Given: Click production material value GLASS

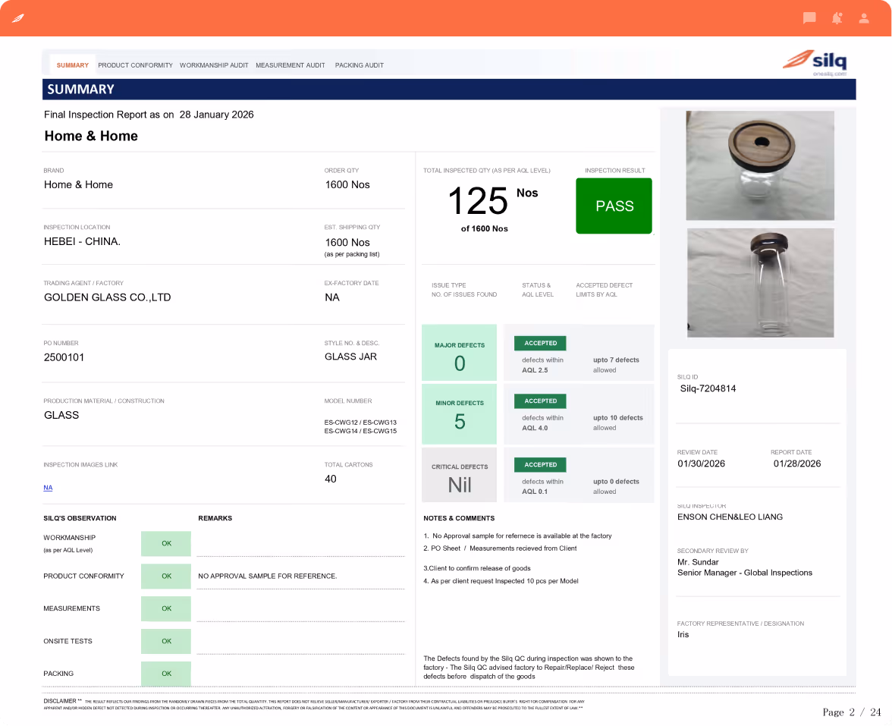Looking at the screenshot, I should coord(61,416).
